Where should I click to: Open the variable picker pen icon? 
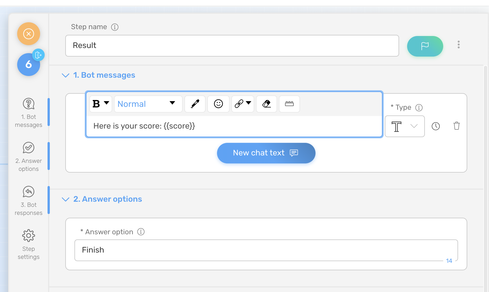(x=195, y=104)
